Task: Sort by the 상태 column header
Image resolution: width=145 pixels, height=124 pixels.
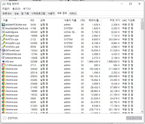Action: click(x=51, y=20)
